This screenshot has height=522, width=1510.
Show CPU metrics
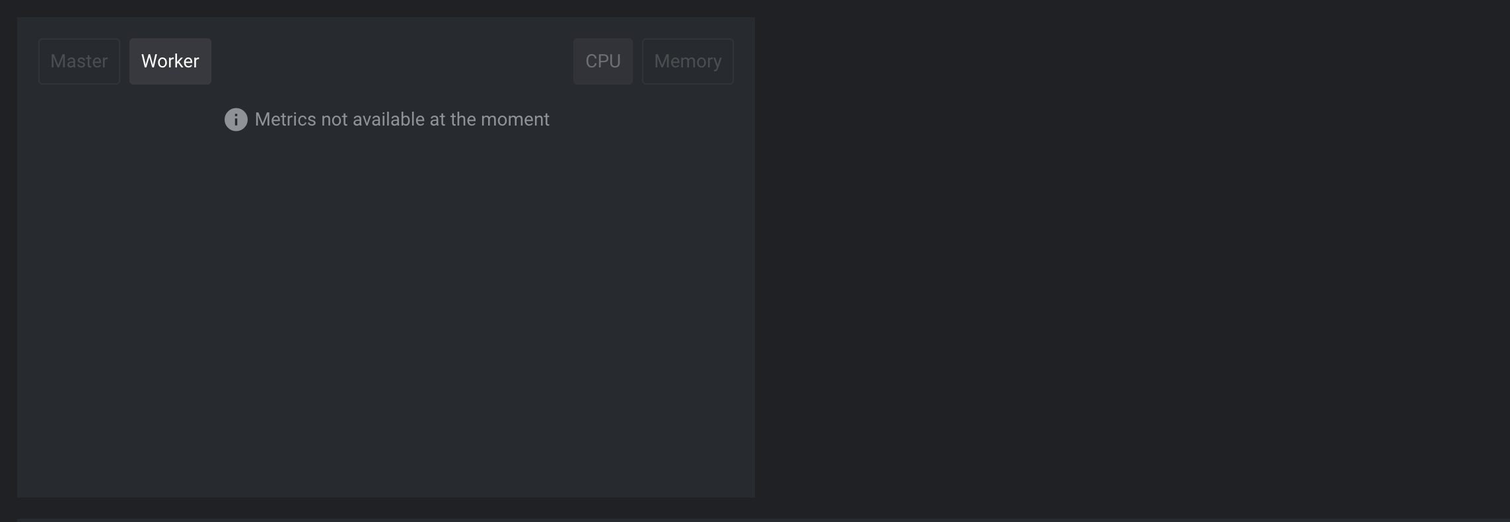point(602,61)
